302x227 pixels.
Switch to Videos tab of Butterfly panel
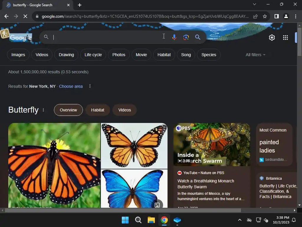tap(125, 110)
